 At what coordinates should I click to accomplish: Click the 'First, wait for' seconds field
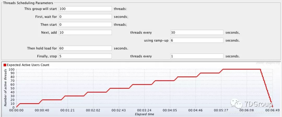tap(85, 17)
